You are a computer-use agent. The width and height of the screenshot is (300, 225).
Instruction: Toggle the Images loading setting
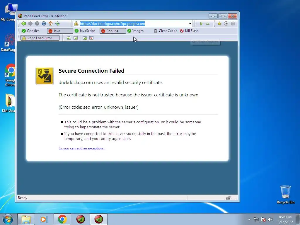pyautogui.click(x=135, y=31)
